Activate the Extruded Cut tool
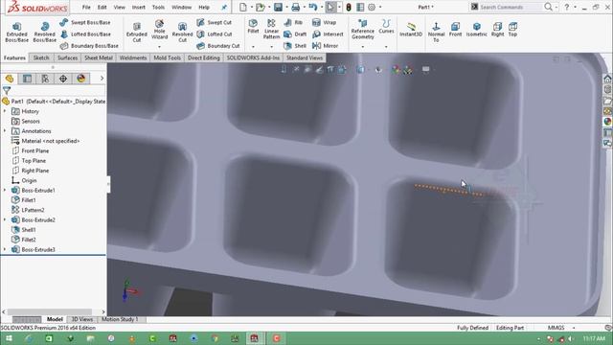Screen dimensions: 613x345 pyautogui.click(x=137, y=32)
